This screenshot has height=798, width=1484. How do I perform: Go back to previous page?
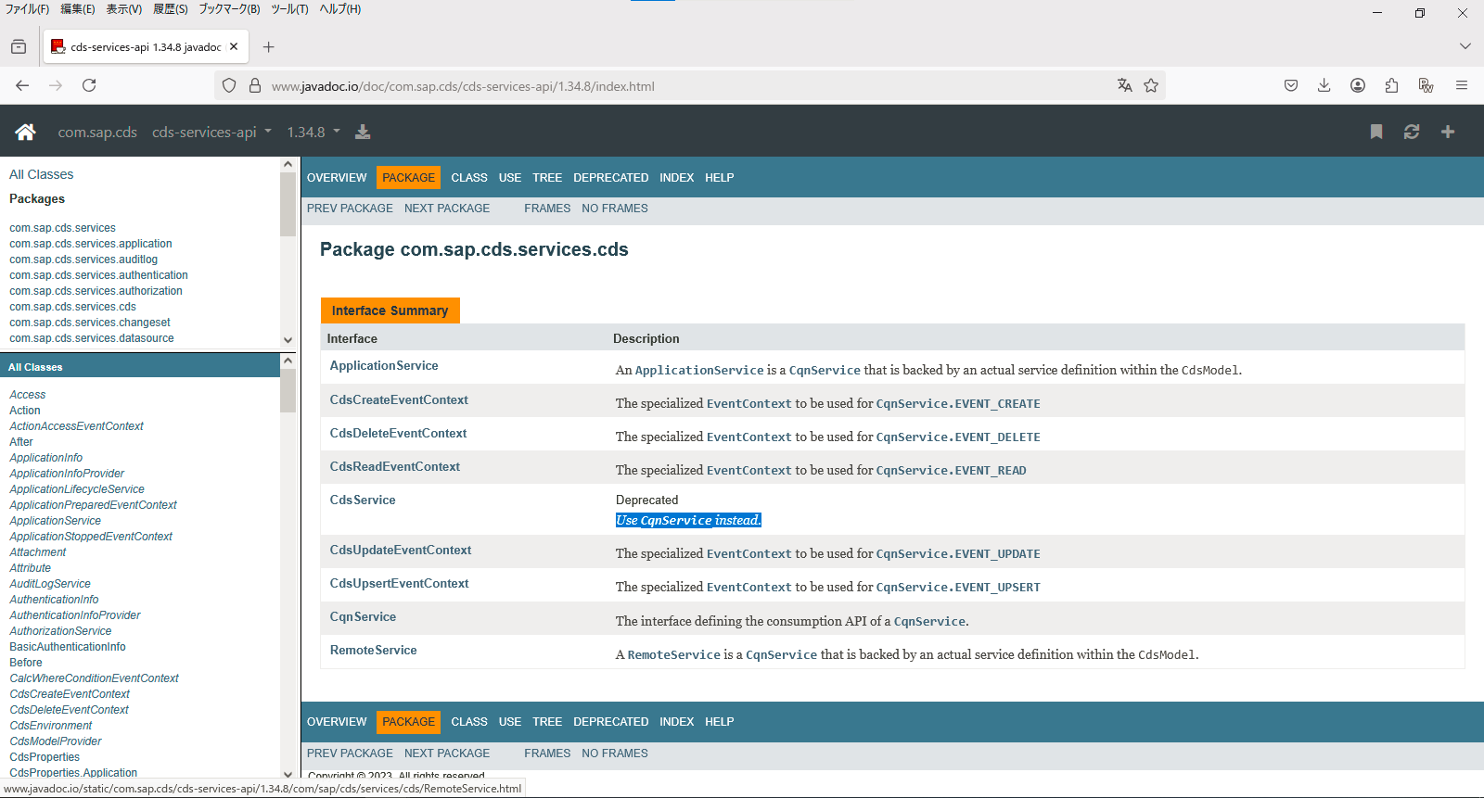point(22,85)
